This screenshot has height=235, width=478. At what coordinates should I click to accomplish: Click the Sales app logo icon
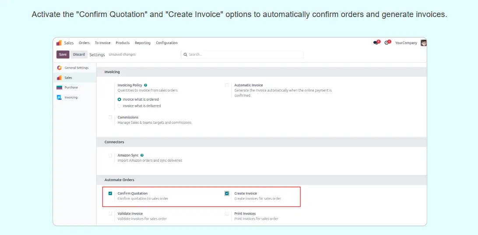59,43
